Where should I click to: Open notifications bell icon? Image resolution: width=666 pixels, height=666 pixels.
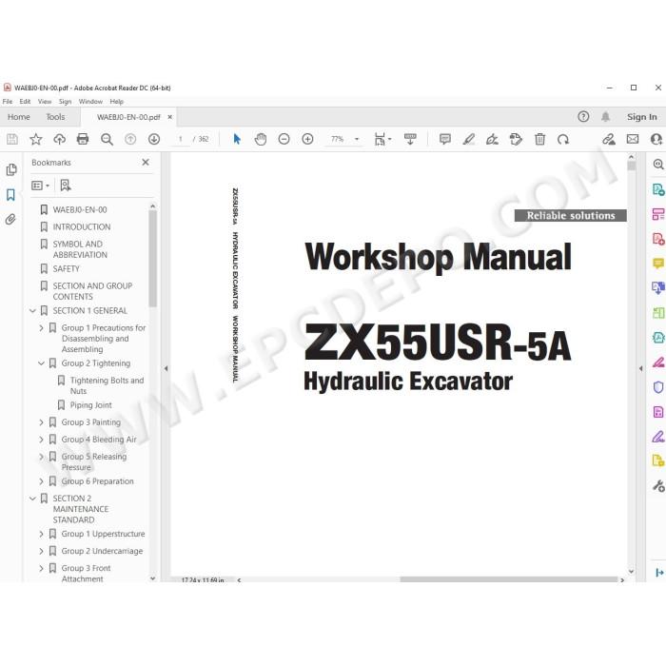[606, 116]
